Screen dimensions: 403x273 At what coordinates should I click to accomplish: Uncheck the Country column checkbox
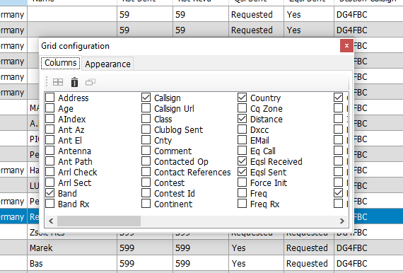tap(242, 98)
